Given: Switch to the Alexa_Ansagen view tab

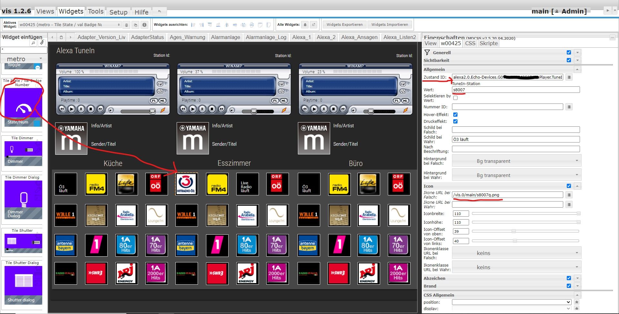Looking at the screenshot, I should 359,37.
